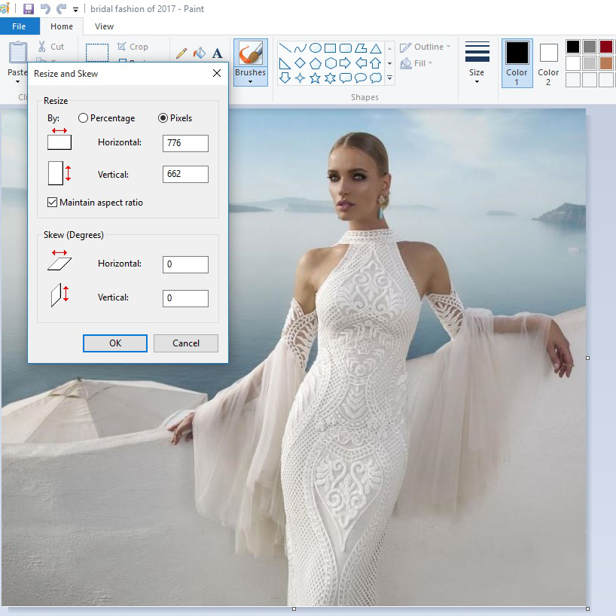Click the Resize Horizontal field showing 776
Viewport: 616px width, 616px height.
pos(185,143)
